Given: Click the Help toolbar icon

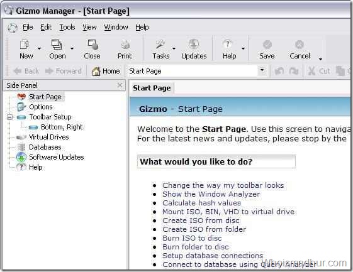Looking at the screenshot, I should coord(228,44).
